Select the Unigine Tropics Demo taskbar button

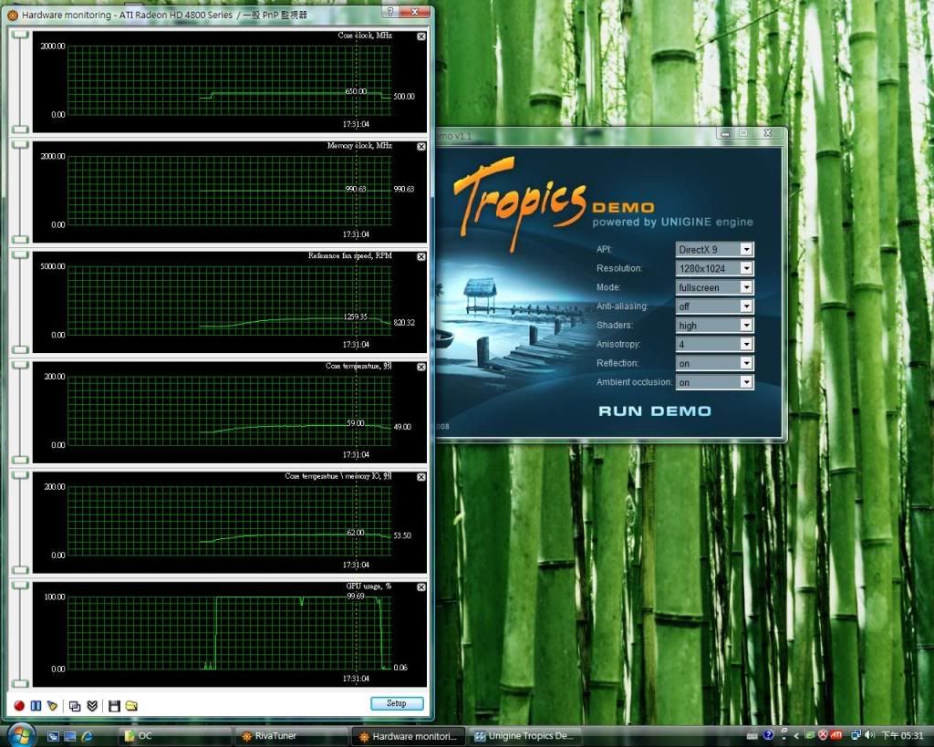click(x=526, y=736)
